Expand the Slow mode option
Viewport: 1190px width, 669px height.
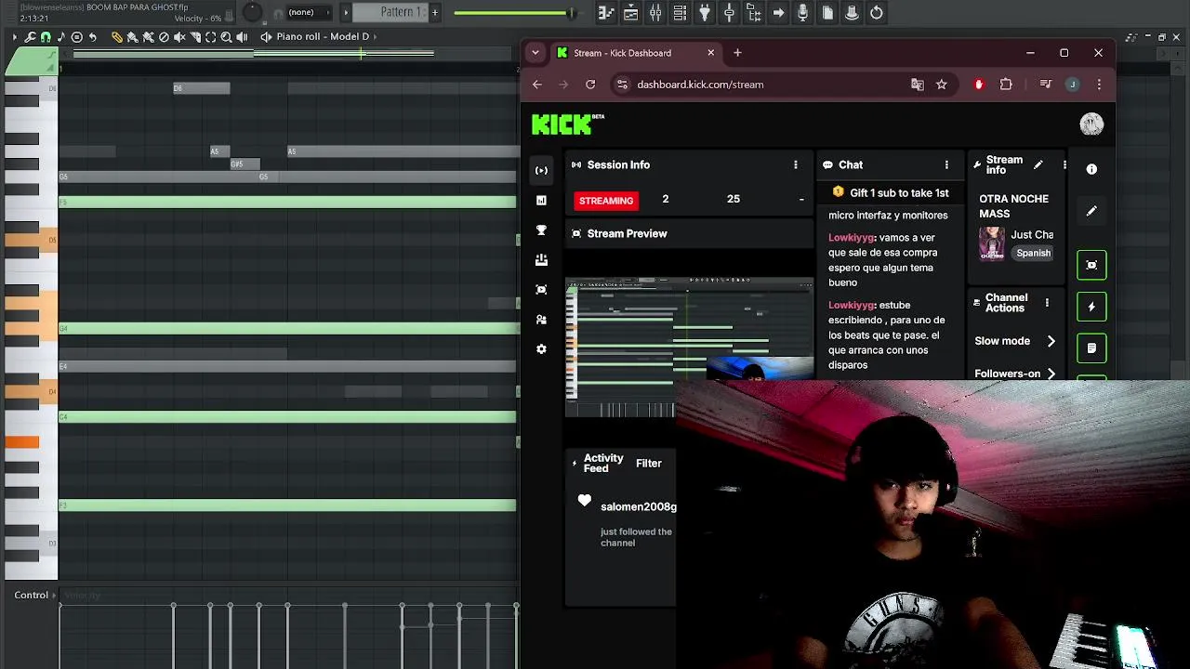click(x=1015, y=341)
